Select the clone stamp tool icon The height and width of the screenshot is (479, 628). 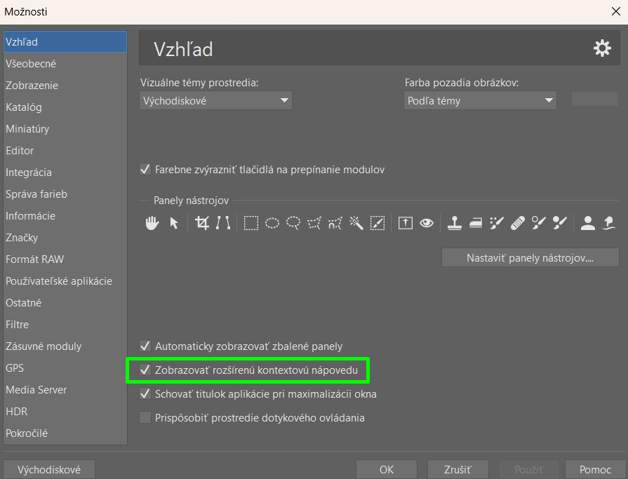coord(455,223)
